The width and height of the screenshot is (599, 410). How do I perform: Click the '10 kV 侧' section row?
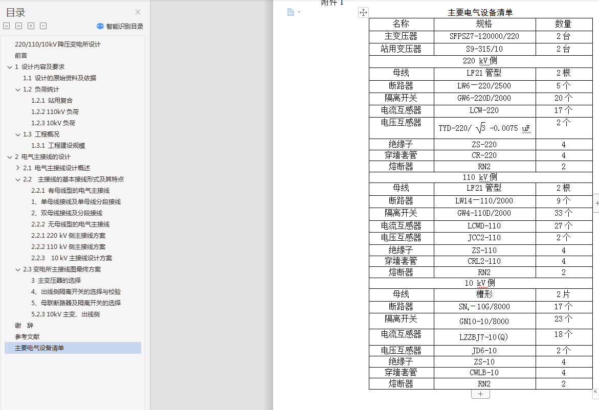coord(480,283)
